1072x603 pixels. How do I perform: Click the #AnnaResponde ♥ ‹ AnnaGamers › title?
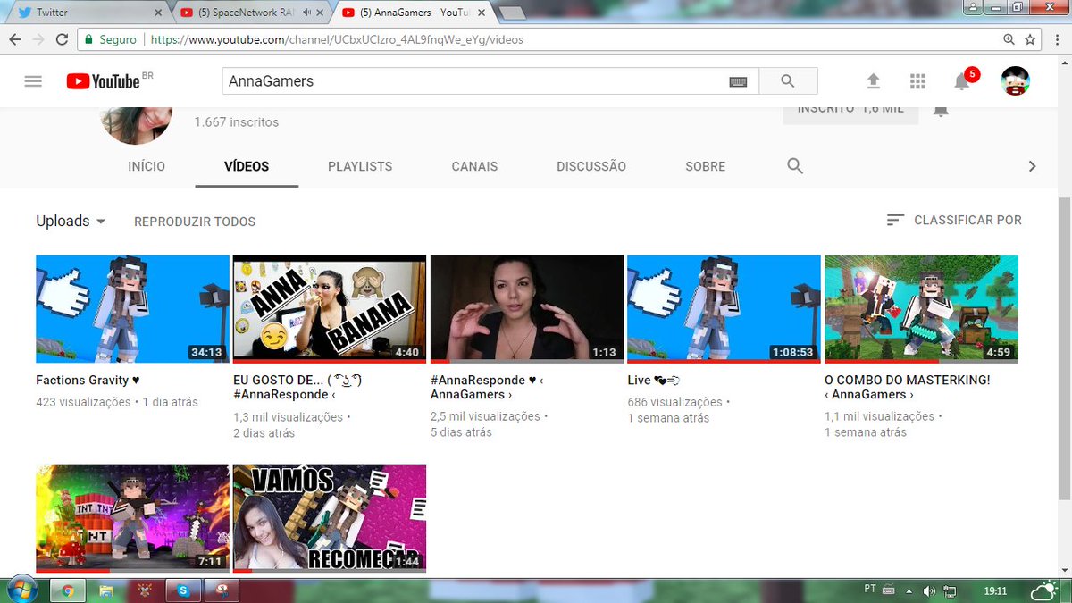pos(488,387)
